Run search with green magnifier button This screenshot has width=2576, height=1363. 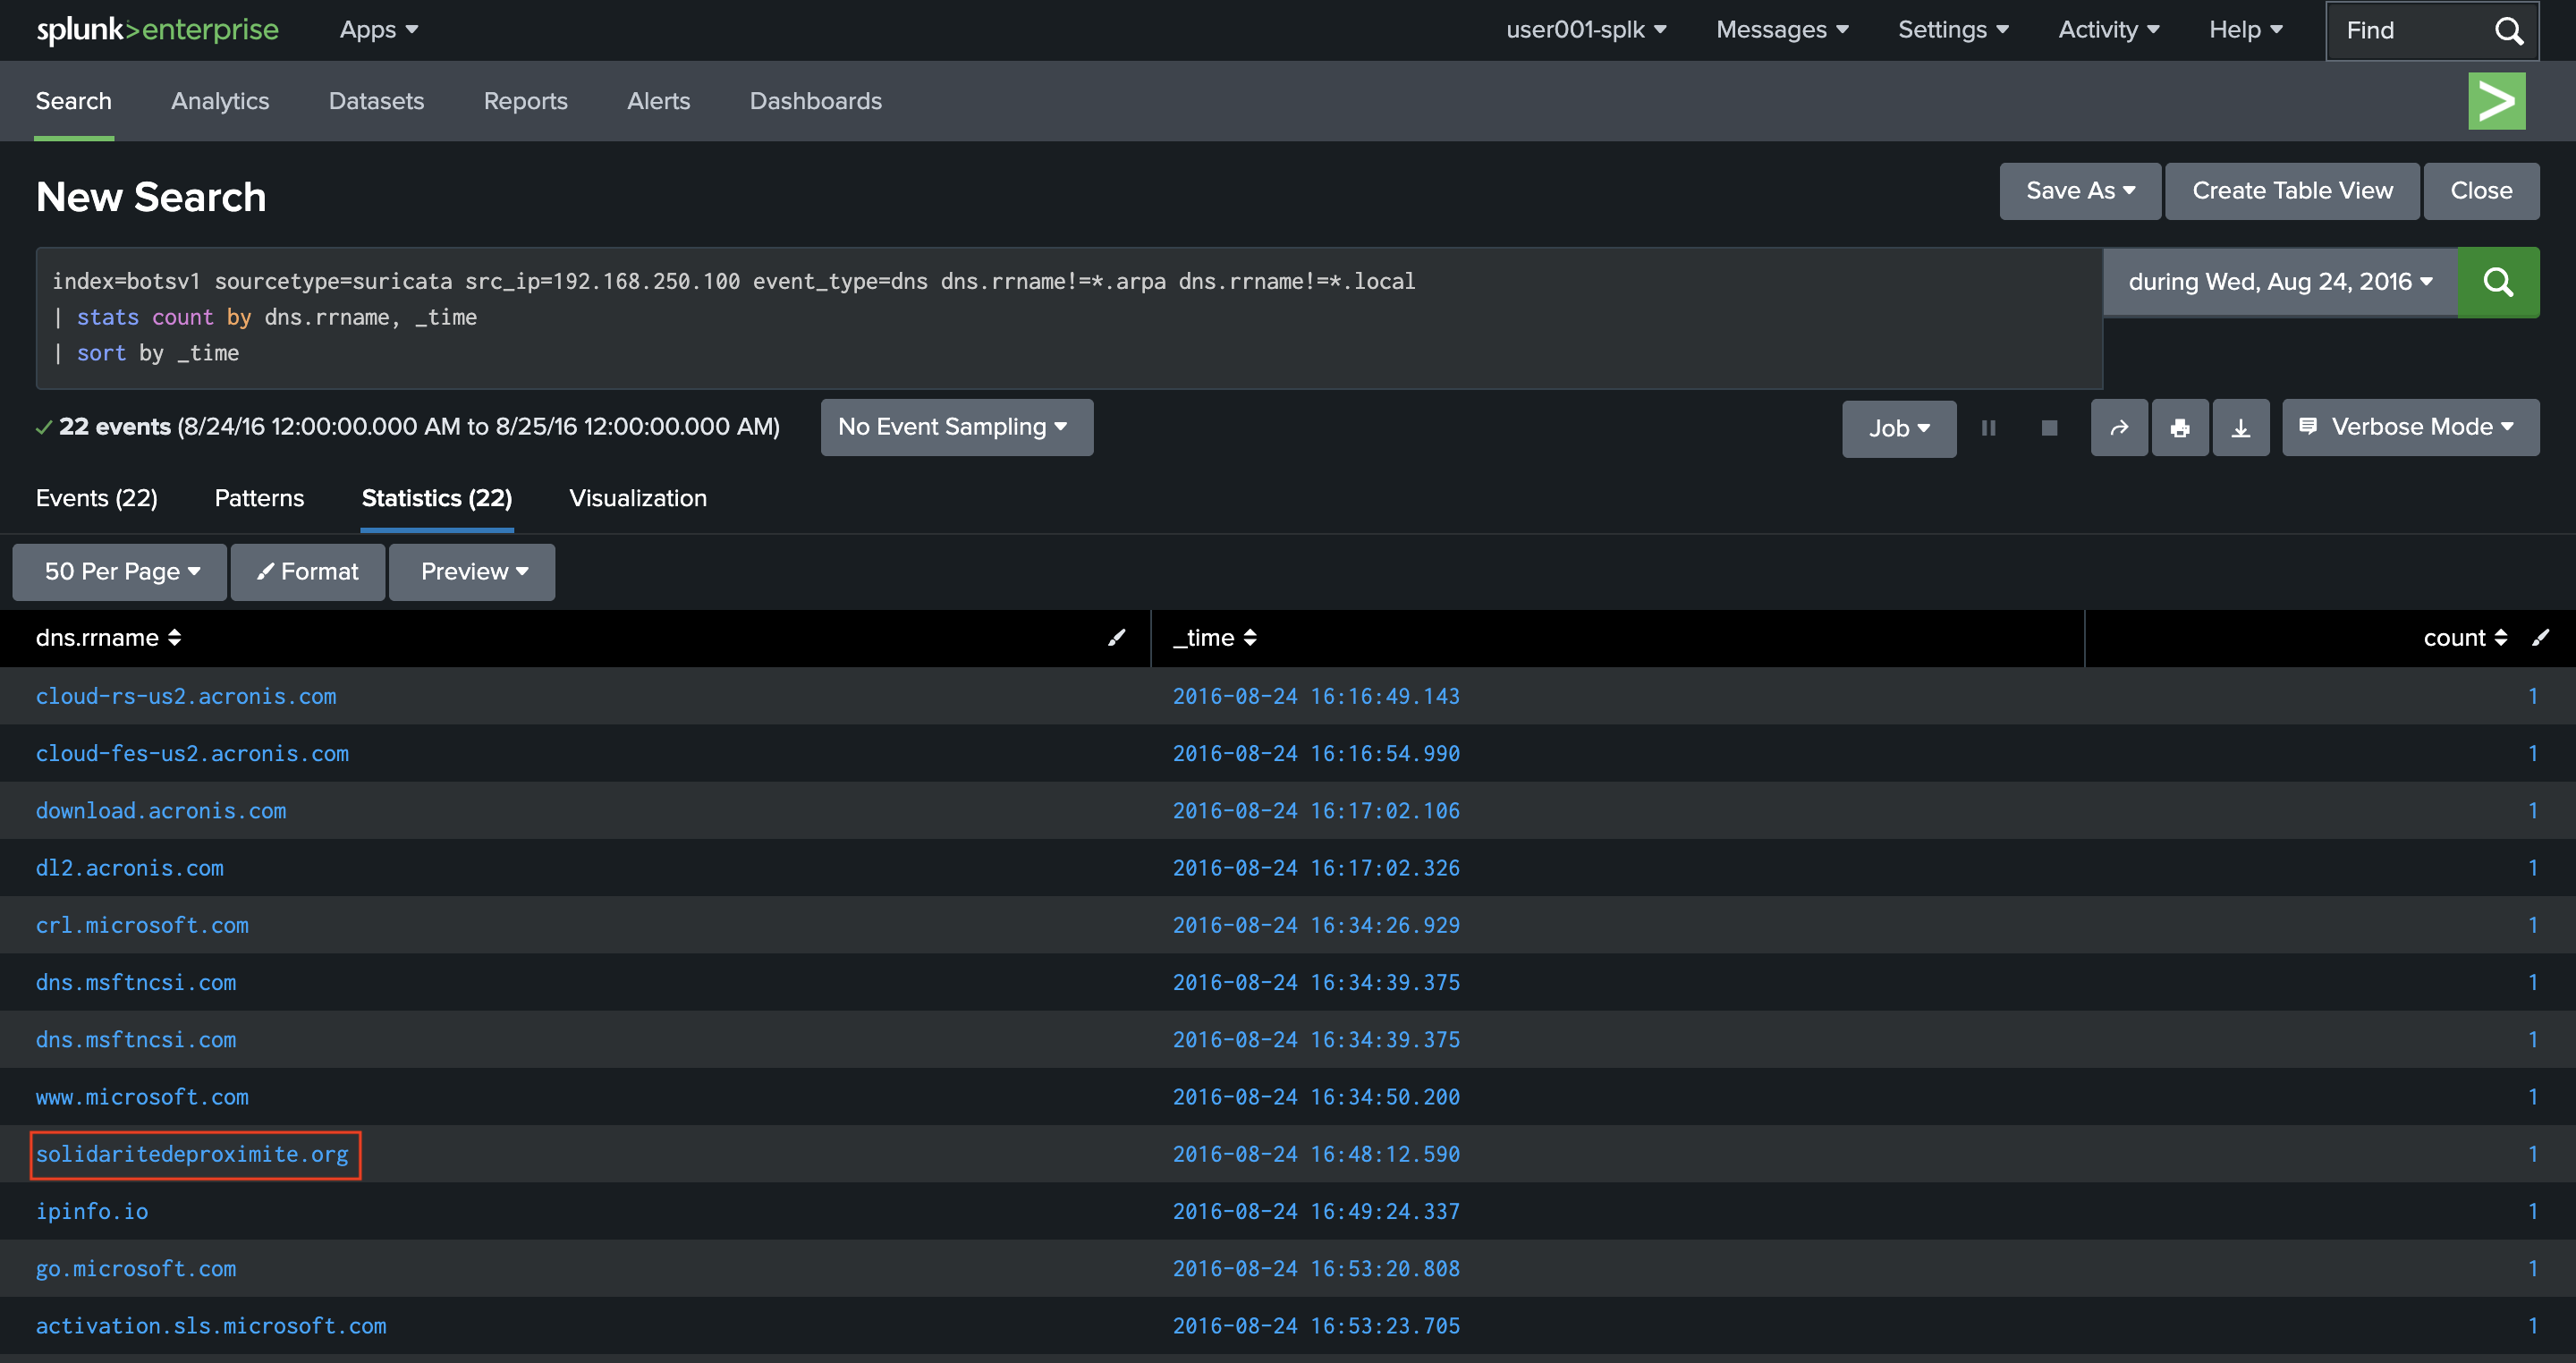tap(2498, 282)
